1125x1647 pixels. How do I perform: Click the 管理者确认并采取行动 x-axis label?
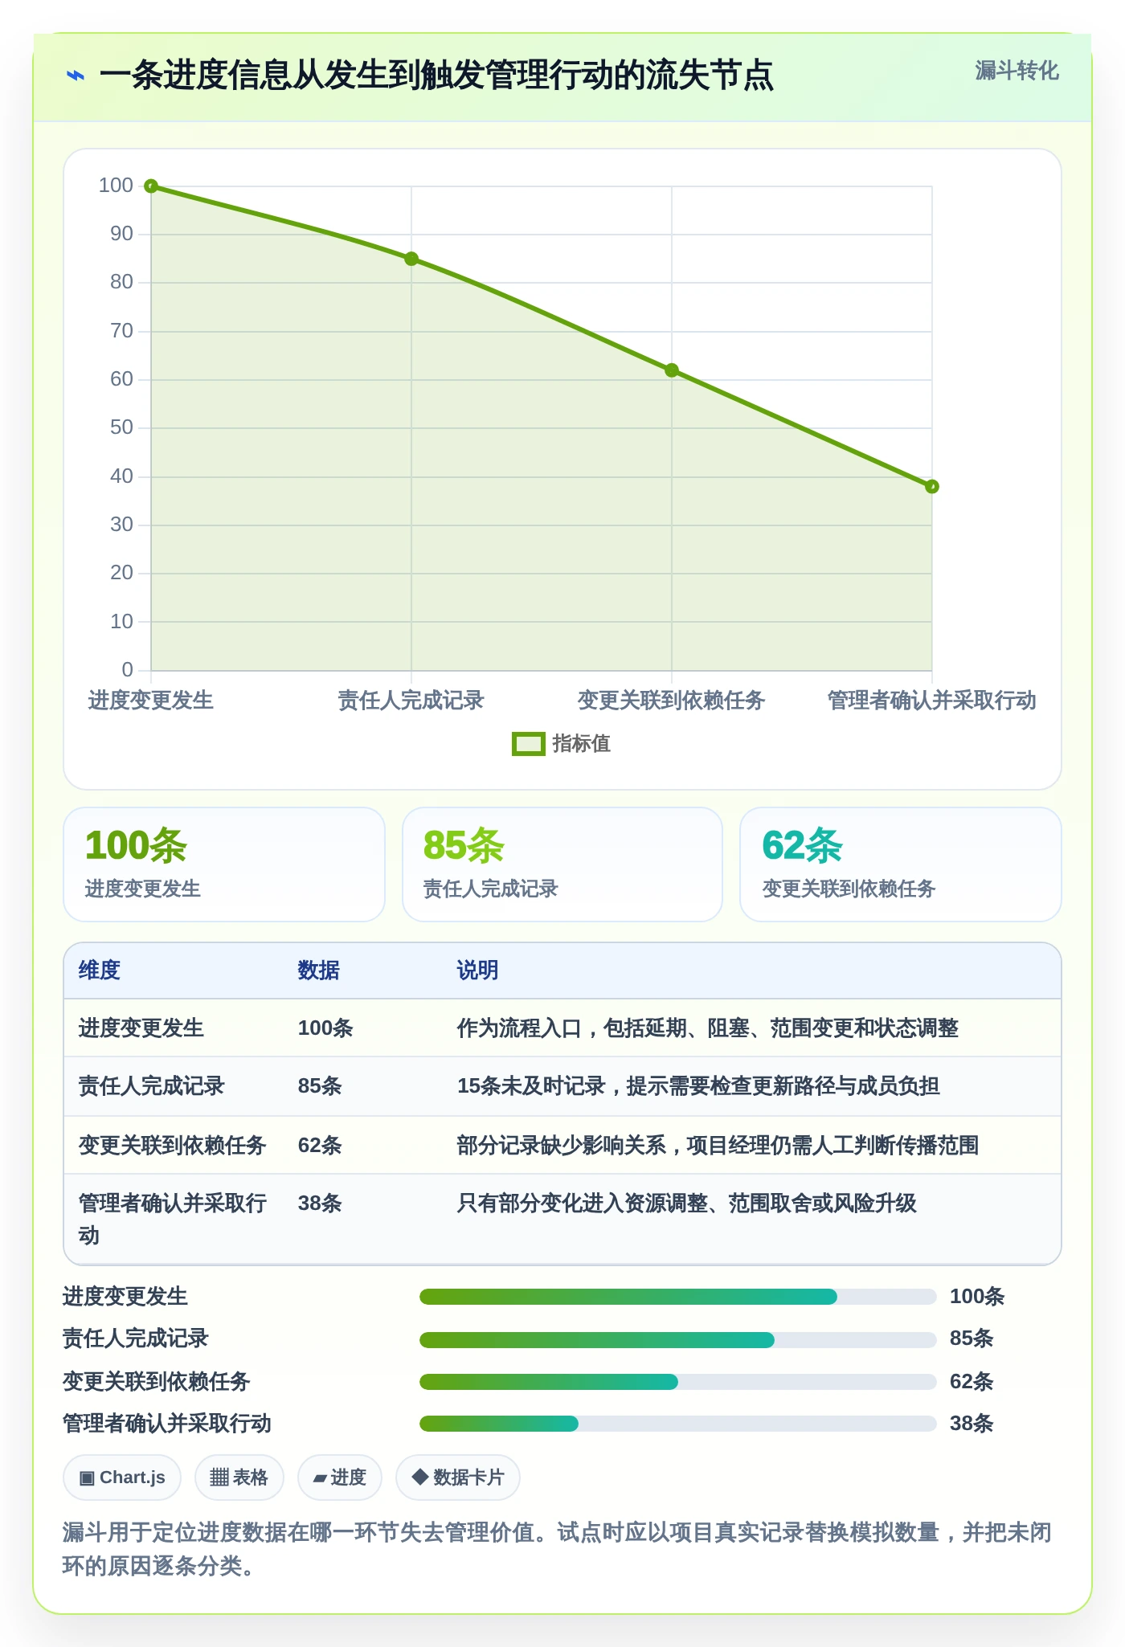click(932, 701)
